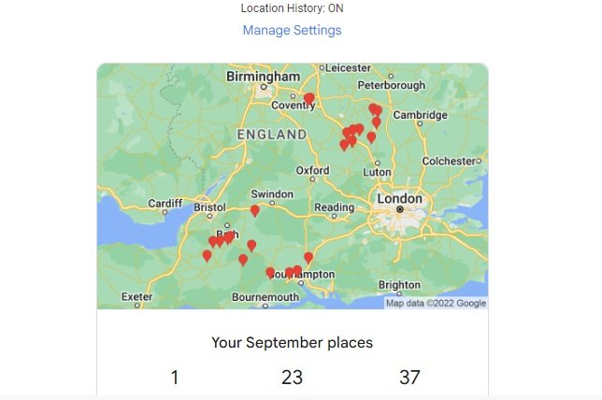Click the Oxford city marker circle
This screenshot has width=602, height=400.
pyautogui.click(x=312, y=179)
